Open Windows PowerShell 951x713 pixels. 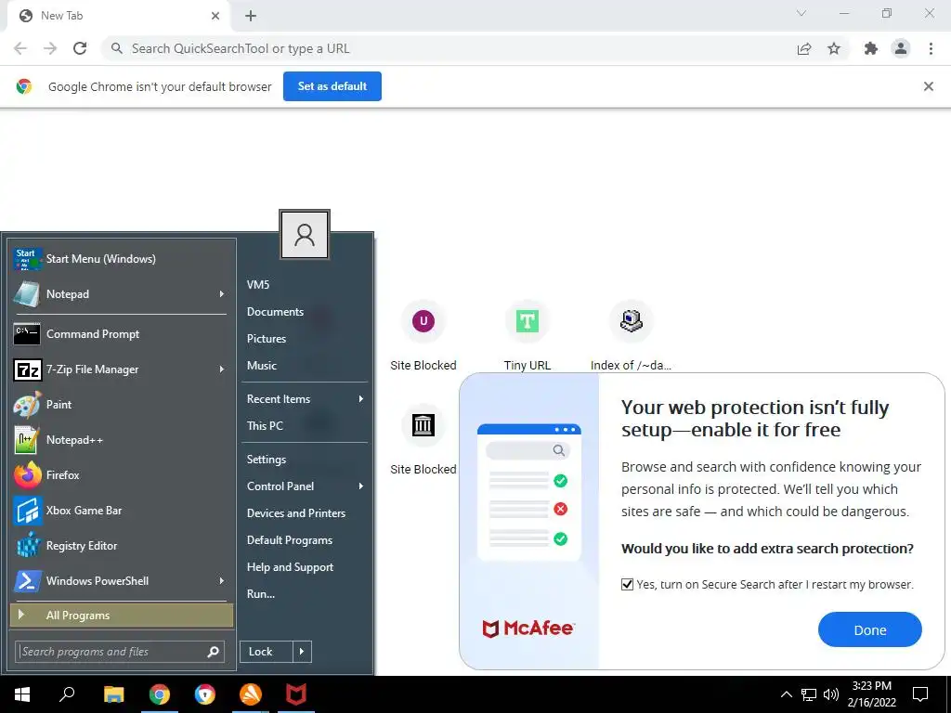click(120, 581)
